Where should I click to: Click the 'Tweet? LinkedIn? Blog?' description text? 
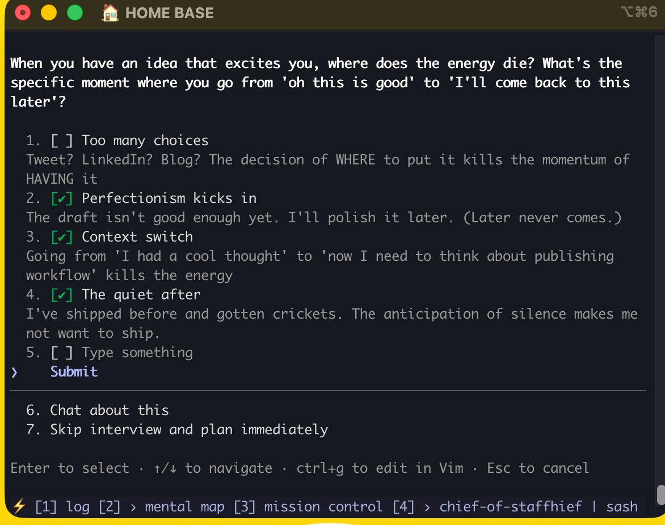328,169
